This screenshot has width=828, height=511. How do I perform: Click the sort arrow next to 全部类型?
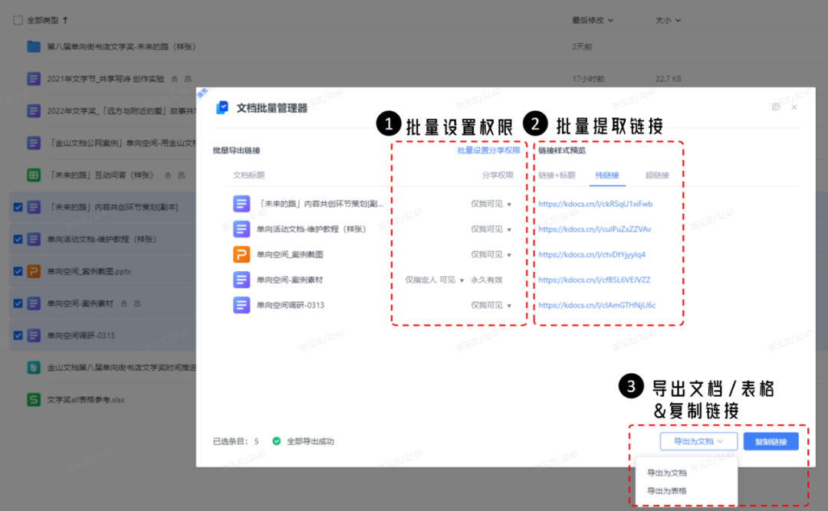pos(65,20)
